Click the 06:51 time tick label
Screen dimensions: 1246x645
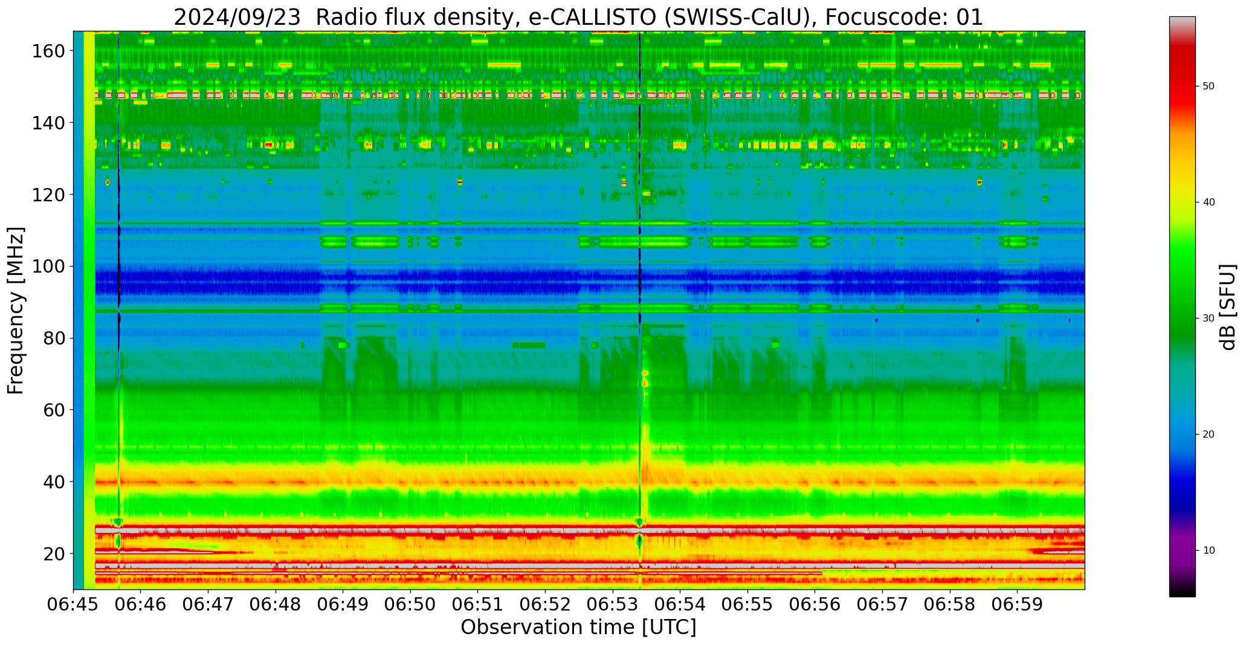pos(478,604)
